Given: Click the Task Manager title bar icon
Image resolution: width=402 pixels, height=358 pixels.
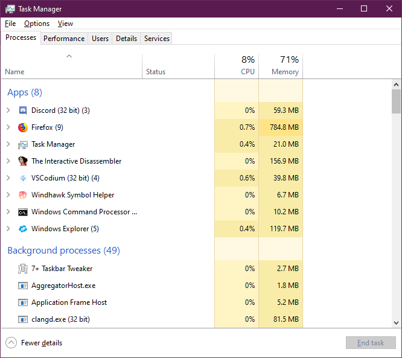Looking at the screenshot, I should click(10, 9).
